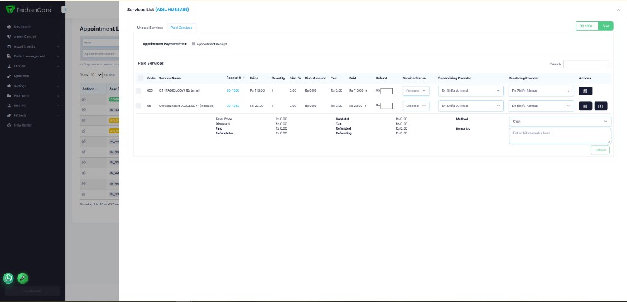
Task: Close the Services List panel
Action: [x=618, y=10]
